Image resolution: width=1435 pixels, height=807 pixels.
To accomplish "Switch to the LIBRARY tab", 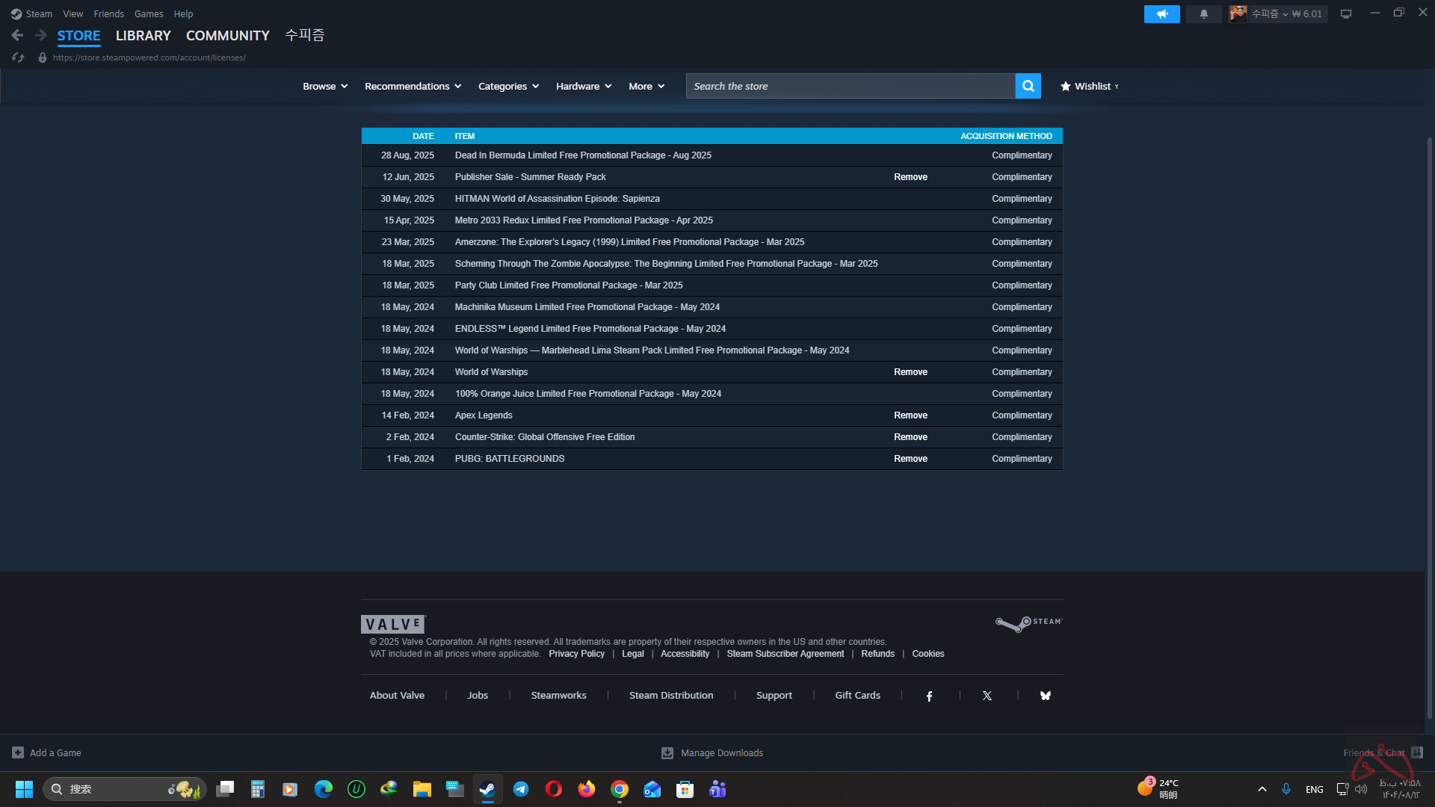I will coord(143,36).
